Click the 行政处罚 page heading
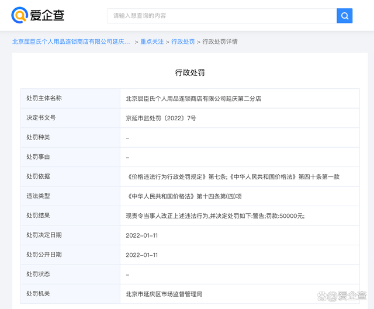The width and height of the screenshot is (374, 309). (x=190, y=72)
